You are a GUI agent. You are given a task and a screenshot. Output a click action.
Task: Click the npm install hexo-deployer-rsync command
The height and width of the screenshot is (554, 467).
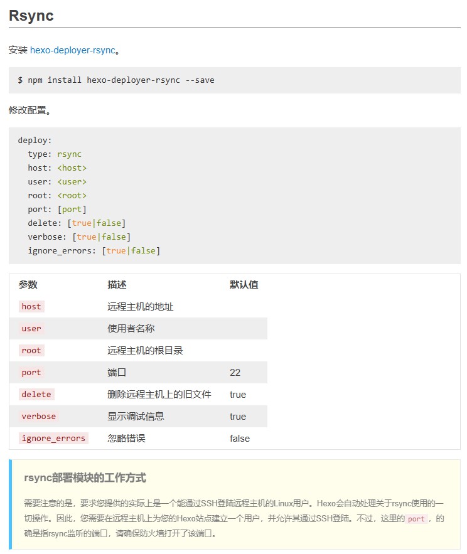(x=116, y=80)
